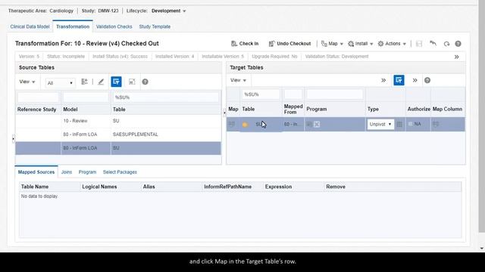Open help icon next to the refresh icon
Screen dimensions: 485x272
(458, 44)
